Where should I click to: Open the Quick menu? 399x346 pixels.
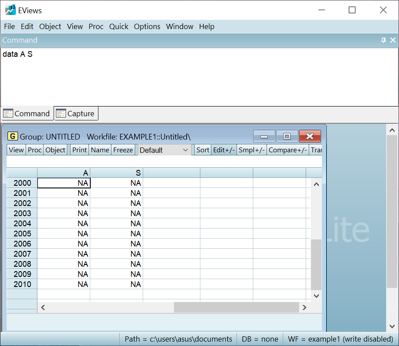click(x=118, y=26)
